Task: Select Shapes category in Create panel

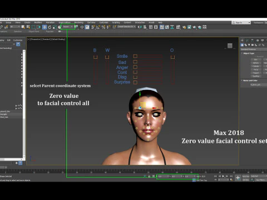Action: 246,45
